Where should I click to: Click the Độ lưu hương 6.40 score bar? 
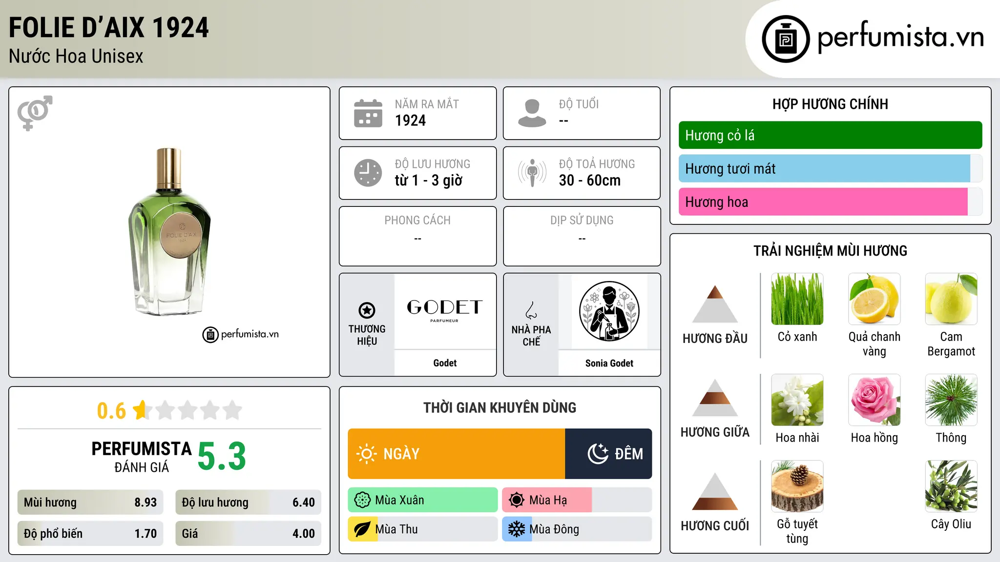tap(248, 502)
